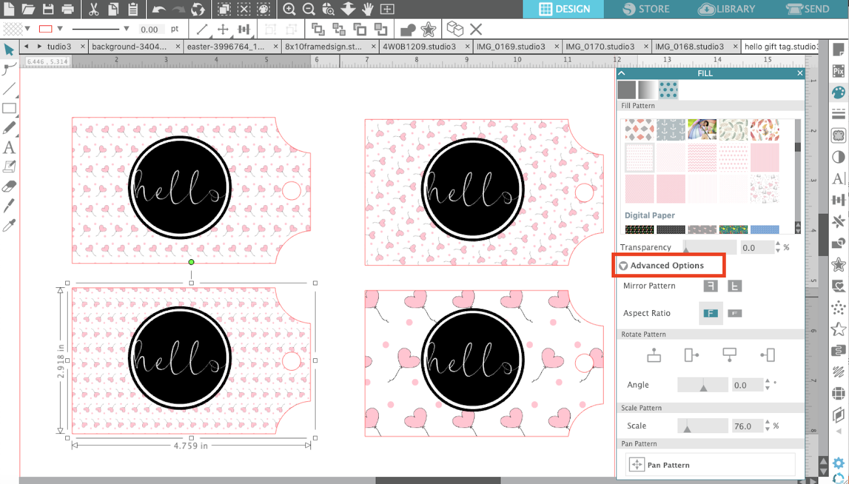Select the Rectangle drawing tool
849x484 pixels.
pos(8,109)
